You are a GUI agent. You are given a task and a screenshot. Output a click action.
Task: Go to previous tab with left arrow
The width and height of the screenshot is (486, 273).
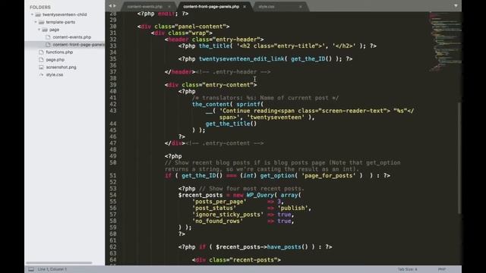click(110, 6)
